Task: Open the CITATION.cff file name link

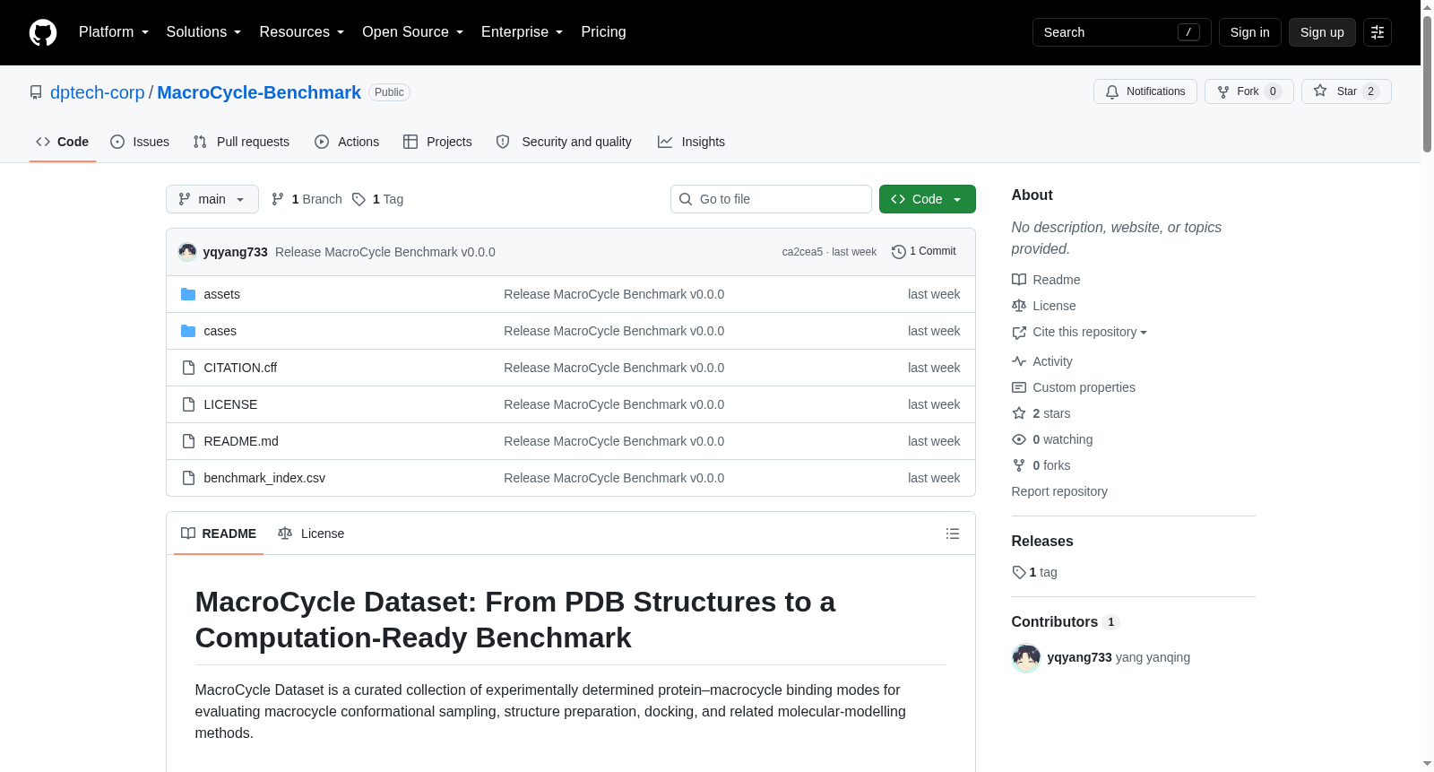Action: click(240, 368)
